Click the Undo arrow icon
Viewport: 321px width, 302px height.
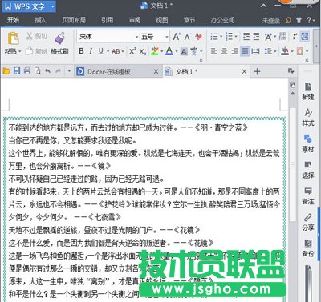coord(47,71)
